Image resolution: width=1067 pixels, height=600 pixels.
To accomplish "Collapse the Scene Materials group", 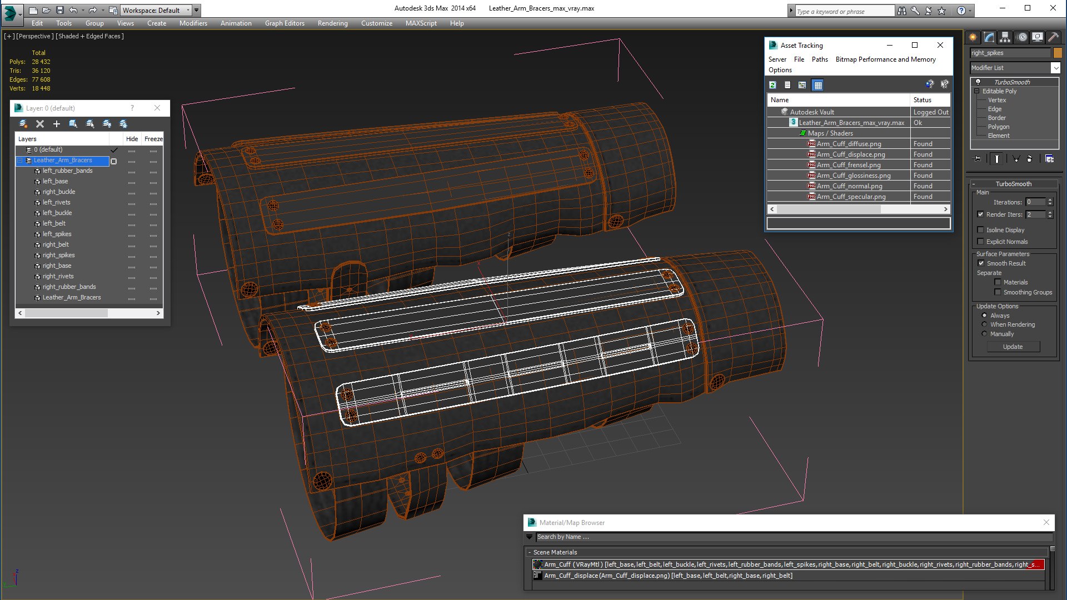I will click(x=529, y=552).
